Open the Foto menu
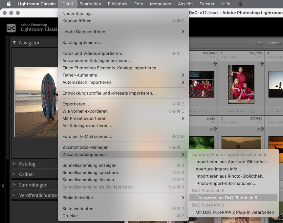The image size is (283, 223). coord(139,4)
